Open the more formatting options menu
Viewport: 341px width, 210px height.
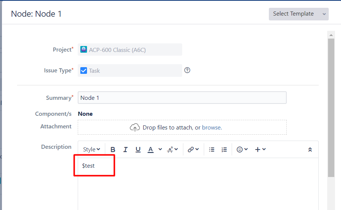173,150
